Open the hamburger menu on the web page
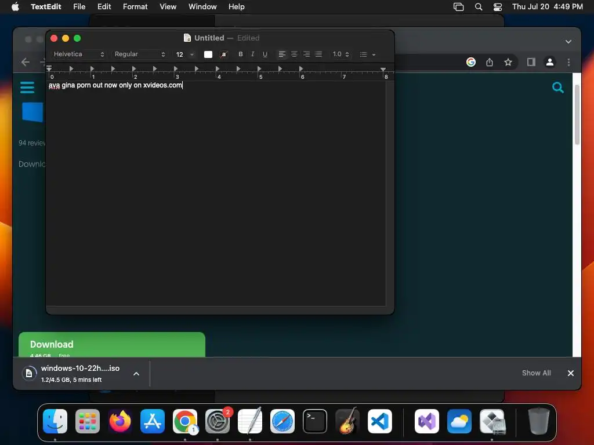Screen dimensions: 594x445 (27, 87)
